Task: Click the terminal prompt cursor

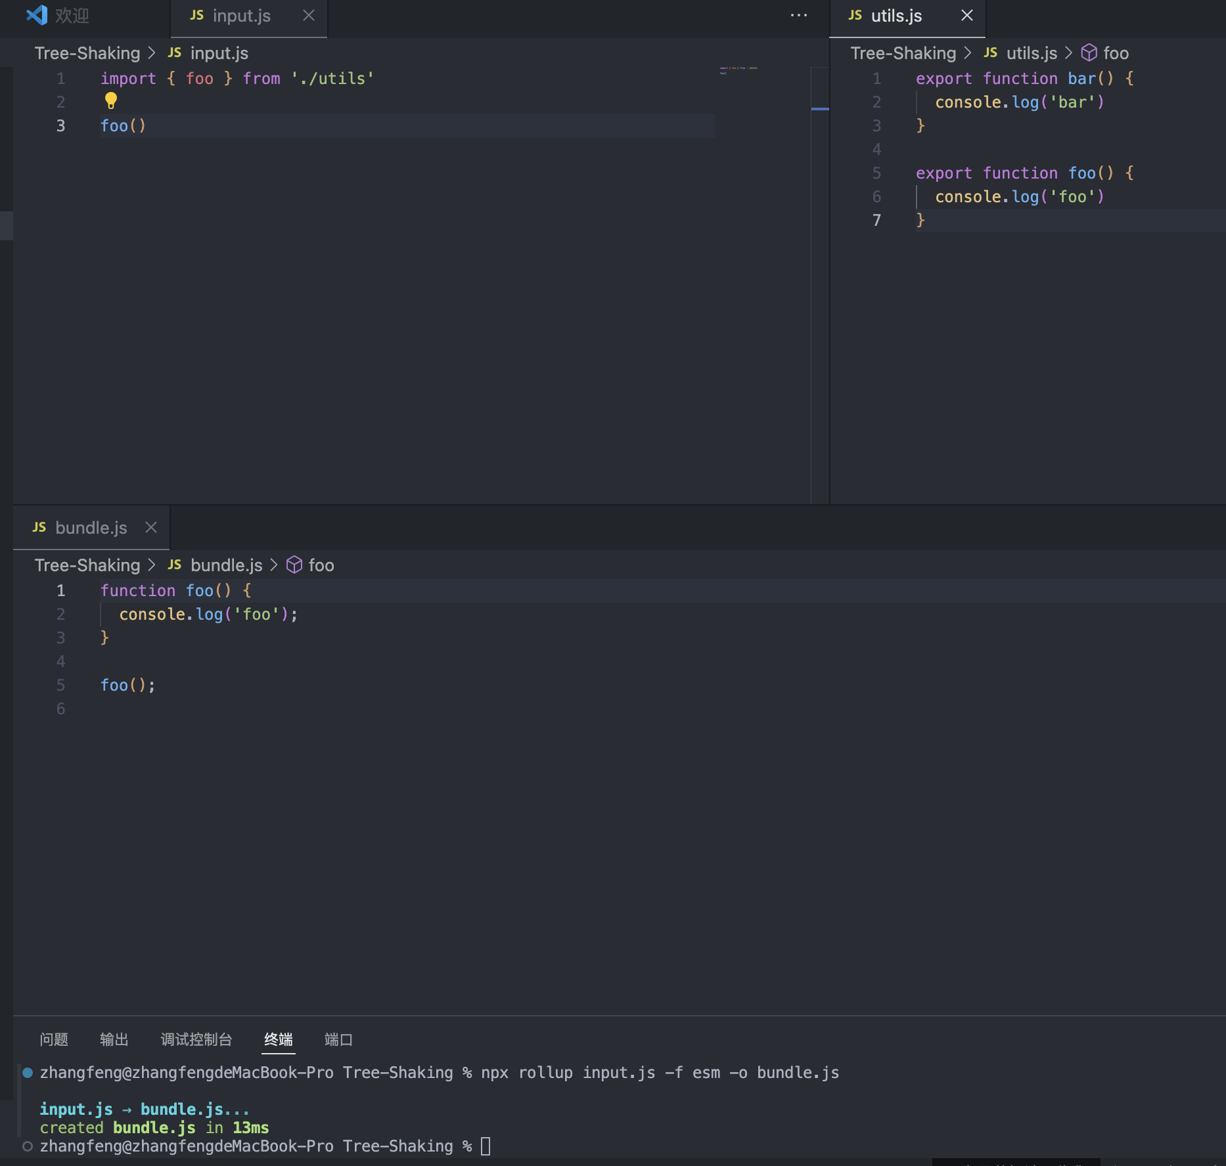Action: click(486, 1146)
